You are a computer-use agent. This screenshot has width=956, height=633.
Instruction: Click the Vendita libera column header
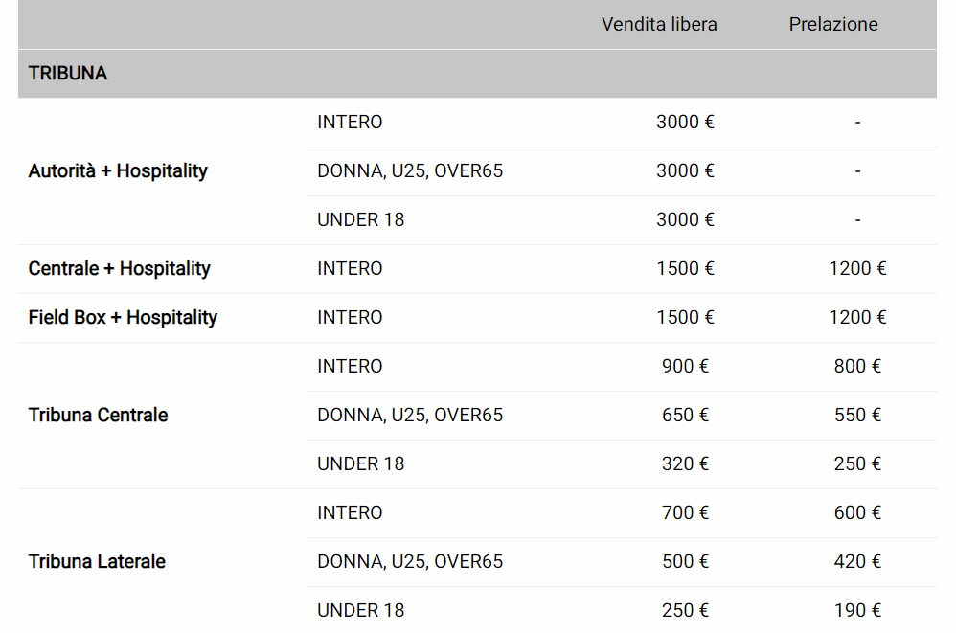(x=659, y=24)
